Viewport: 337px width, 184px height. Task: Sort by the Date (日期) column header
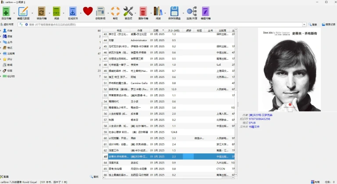tap(158, 31)
